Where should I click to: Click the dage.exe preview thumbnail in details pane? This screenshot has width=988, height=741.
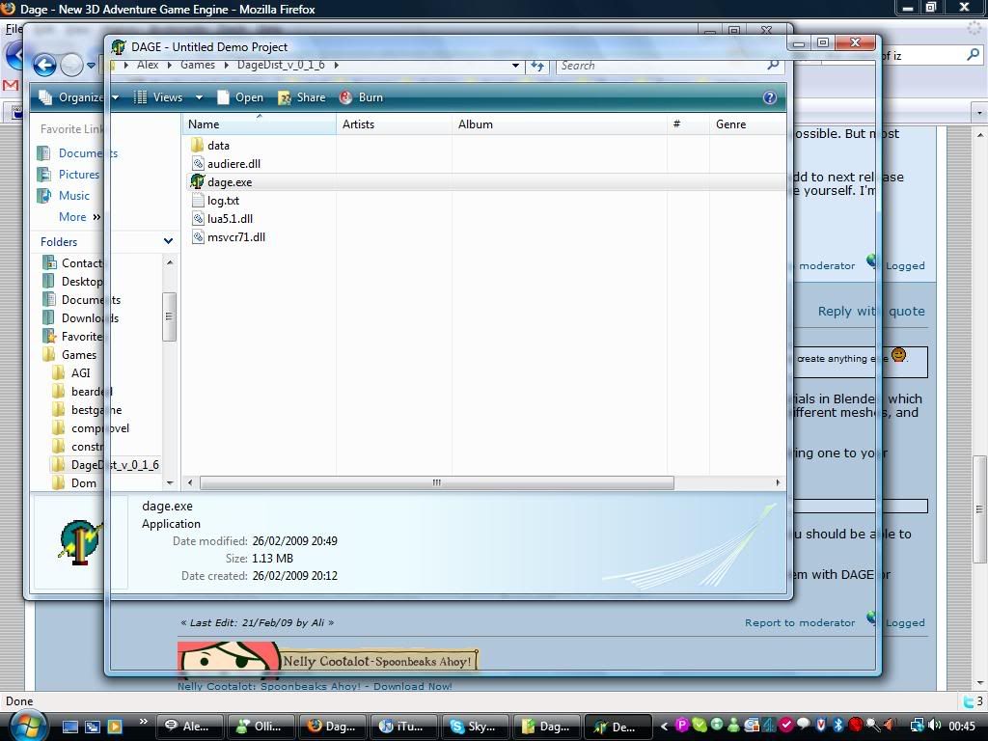click(x=80, y=542)
